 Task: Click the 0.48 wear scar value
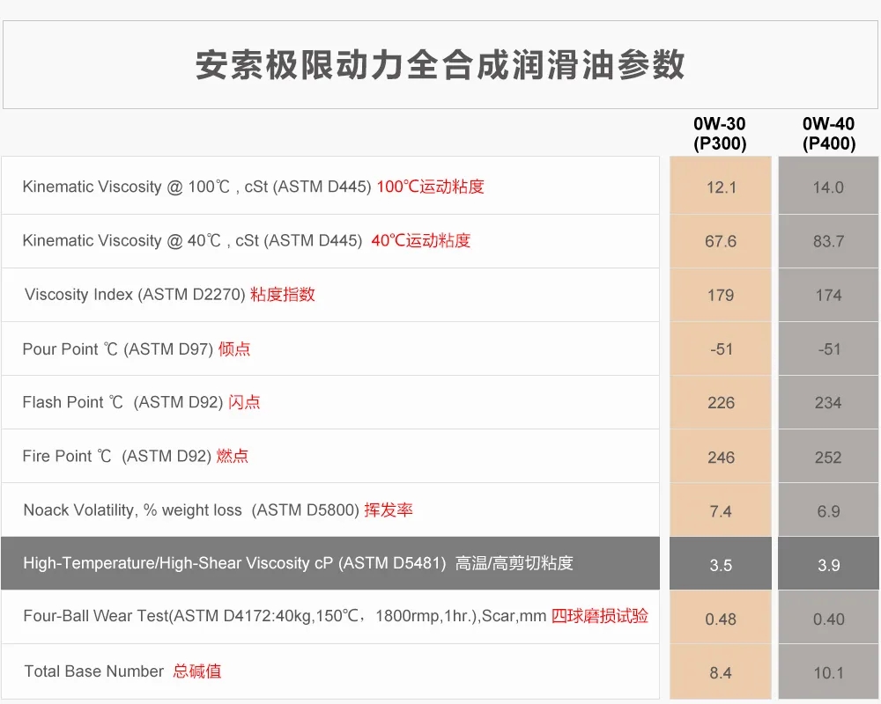[721, 620]
